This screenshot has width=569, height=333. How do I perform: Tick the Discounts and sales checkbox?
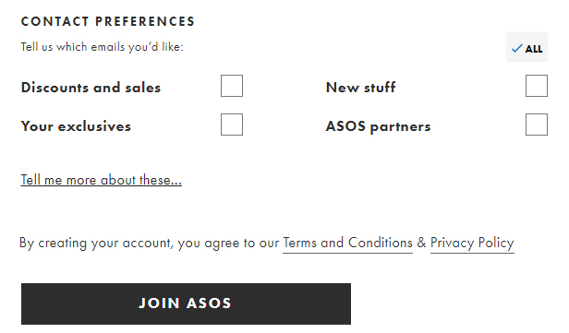232,86
